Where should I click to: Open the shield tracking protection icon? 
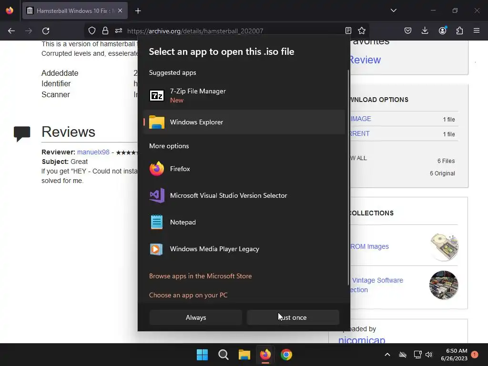[92, 31]
